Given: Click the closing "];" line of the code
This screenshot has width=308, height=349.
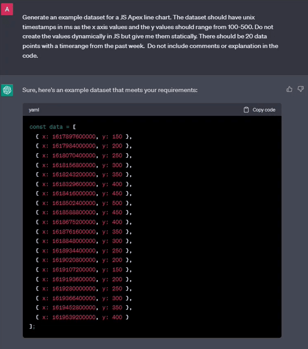Looking at the screenshot, I should click(x=32, y=326).
